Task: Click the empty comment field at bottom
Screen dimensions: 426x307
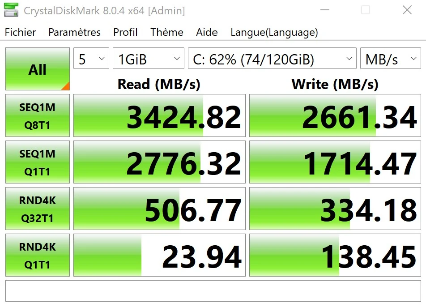Action: 213,291
